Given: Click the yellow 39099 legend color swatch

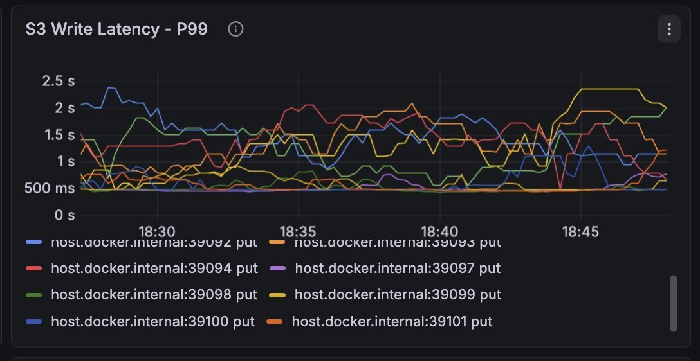Looking at the screenshot, I should click(278, 295).
